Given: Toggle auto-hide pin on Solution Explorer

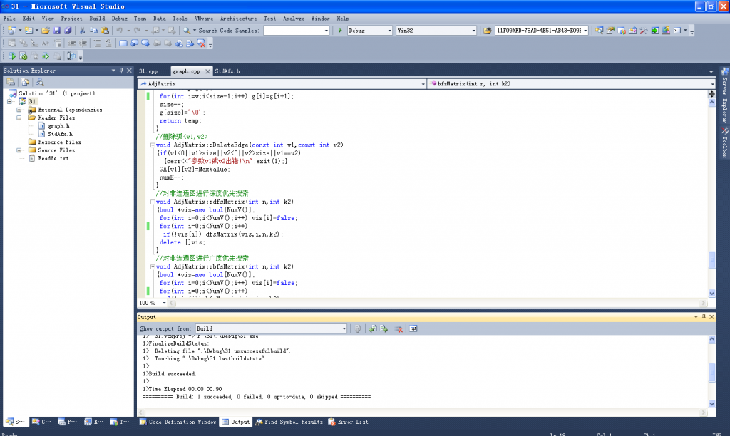Looking at the screenshot, I should pyautogui.click(x=121, y=71).
